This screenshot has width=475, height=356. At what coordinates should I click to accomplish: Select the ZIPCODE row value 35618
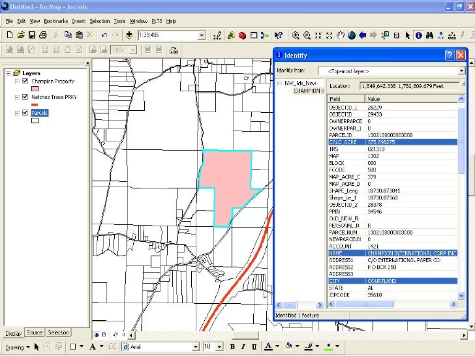(x=375, y=295)
